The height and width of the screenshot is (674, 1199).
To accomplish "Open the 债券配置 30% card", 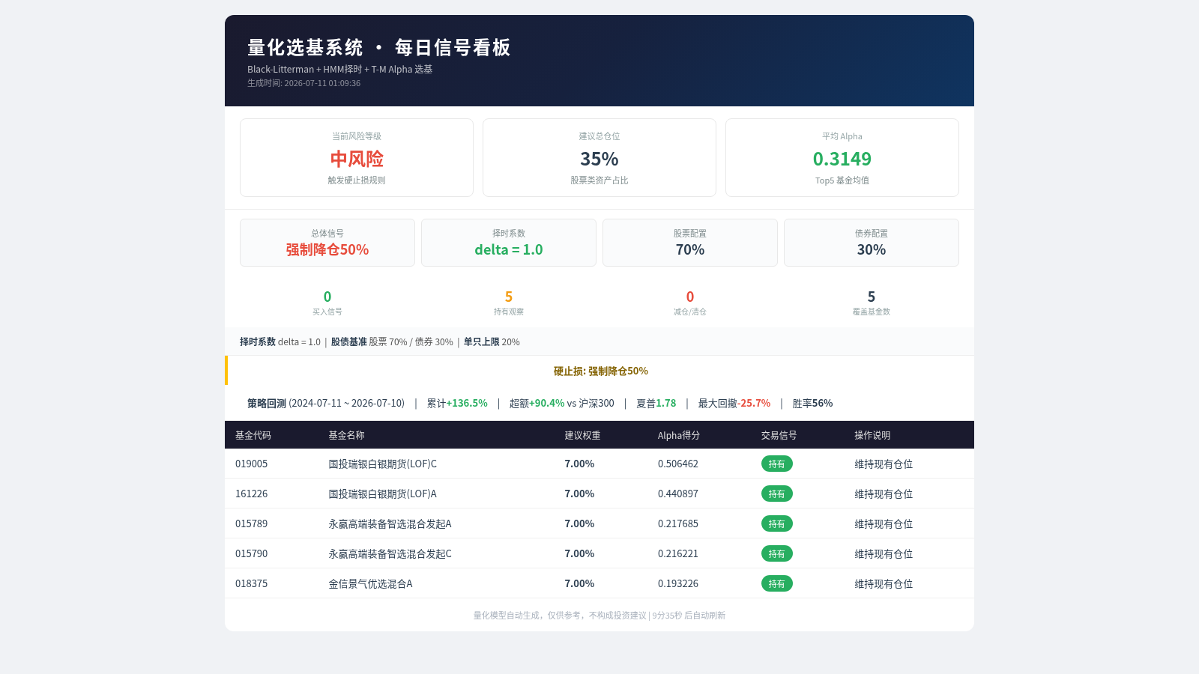I will tap(872, 243).
